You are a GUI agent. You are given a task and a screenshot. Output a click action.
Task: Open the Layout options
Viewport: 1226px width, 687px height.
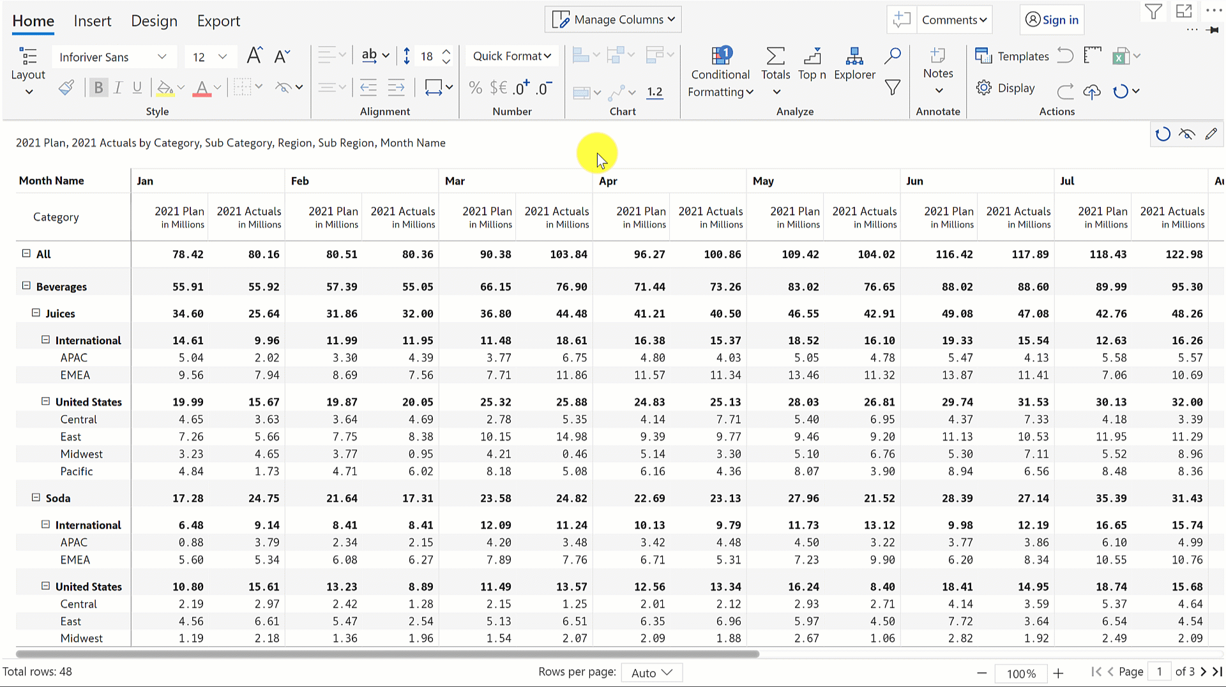[28, 71]
